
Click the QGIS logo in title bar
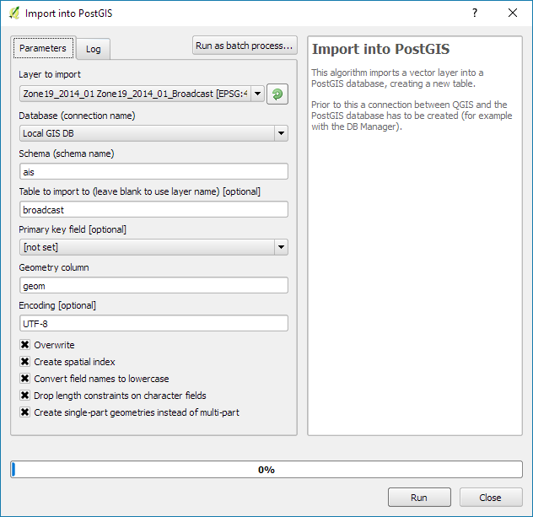coord(13,13)
